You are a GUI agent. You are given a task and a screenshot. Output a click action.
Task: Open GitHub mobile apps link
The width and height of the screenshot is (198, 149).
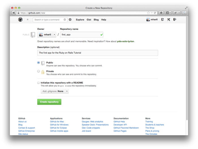[x=59, y=131]
